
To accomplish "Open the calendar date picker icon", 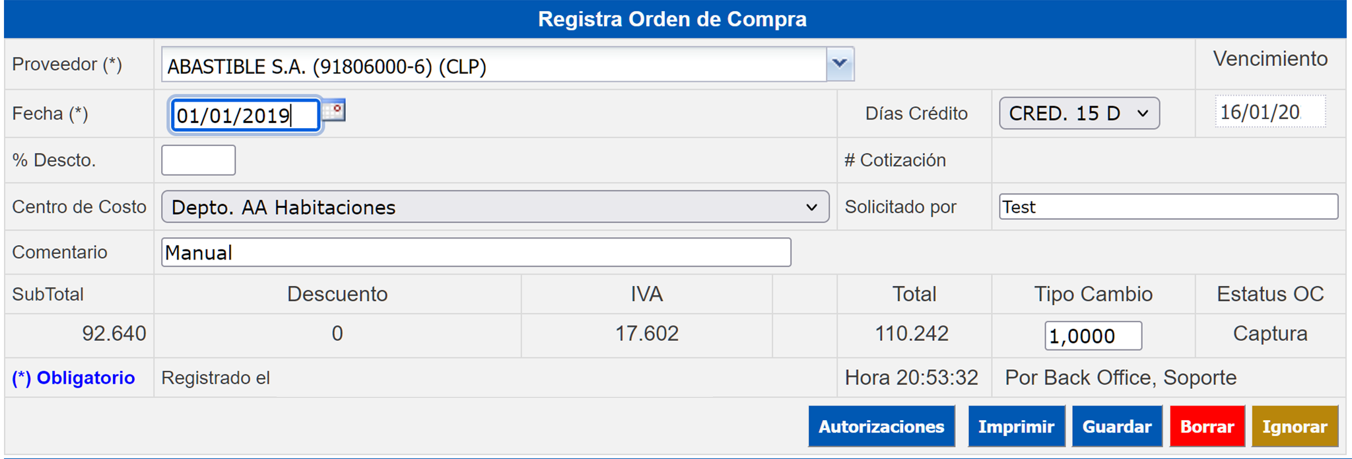I will click(335, 110).
